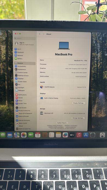Open Contacts from the Dock
This screenshot has width=107, height=190.
[x=45, y=135]
